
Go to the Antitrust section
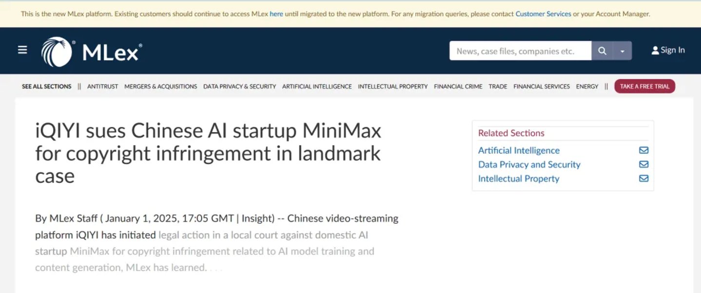(x=102, y=86)
